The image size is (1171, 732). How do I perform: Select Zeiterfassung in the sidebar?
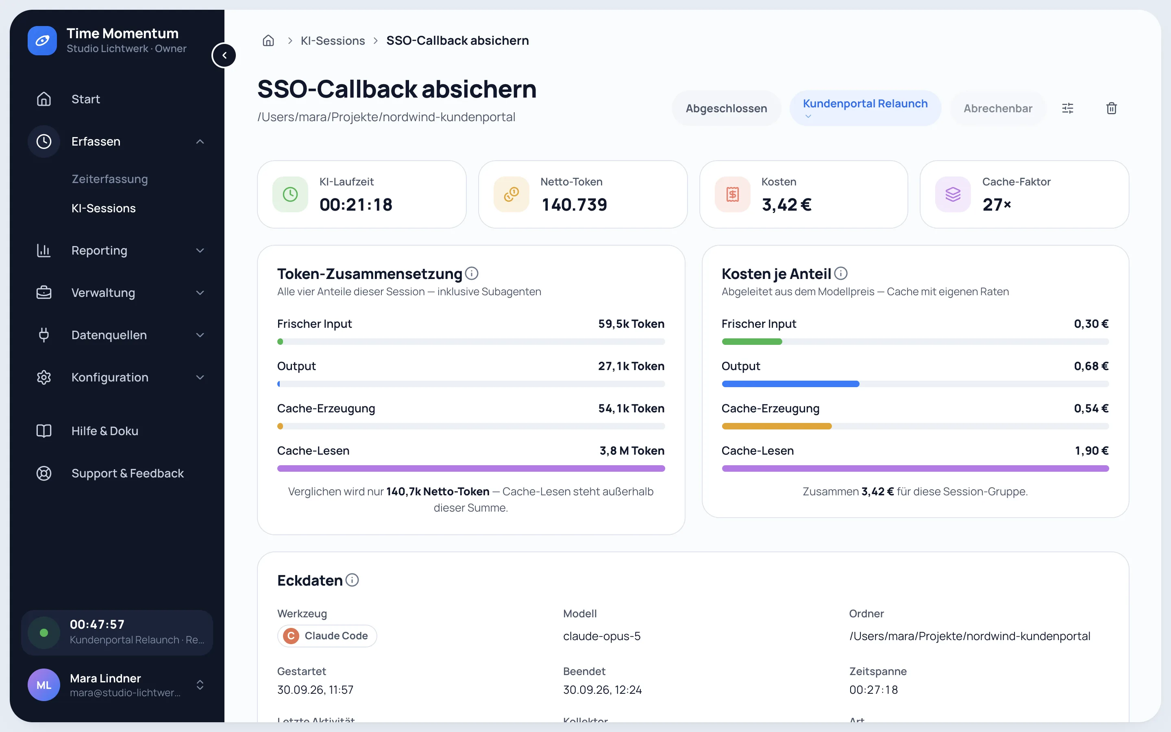click(x=110, y=179)
